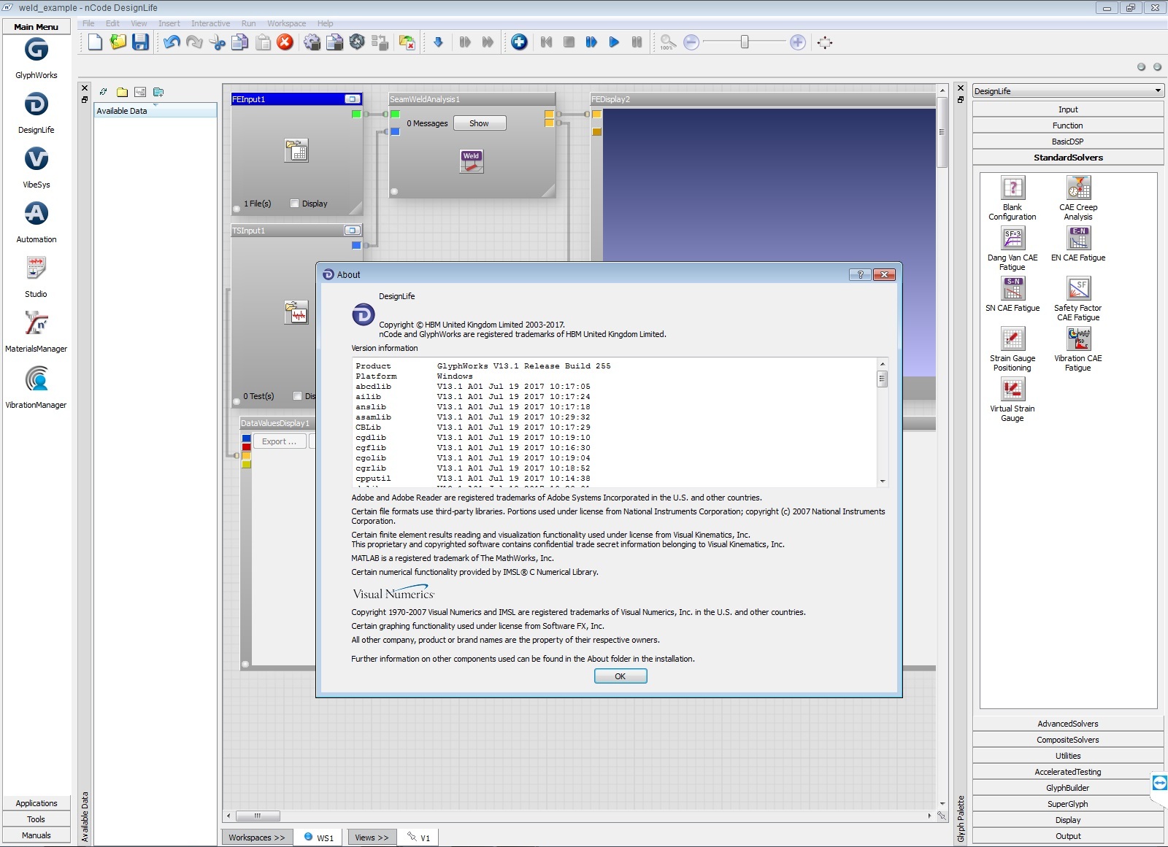Select the CAE Creep Analysis glyph

coord(1078,188)
